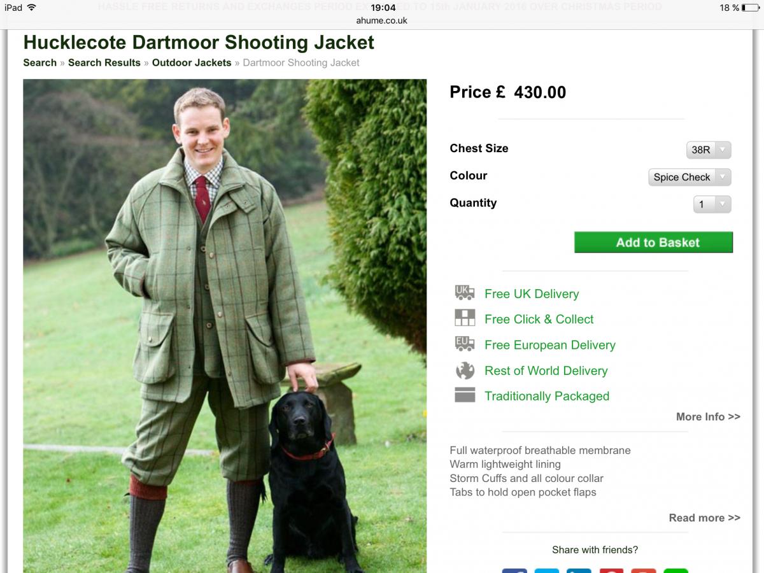Open the Search Results breadcrumb
The width and height of the screenshot is (764, 573).
pyautogui.click(x=104, y=62)
